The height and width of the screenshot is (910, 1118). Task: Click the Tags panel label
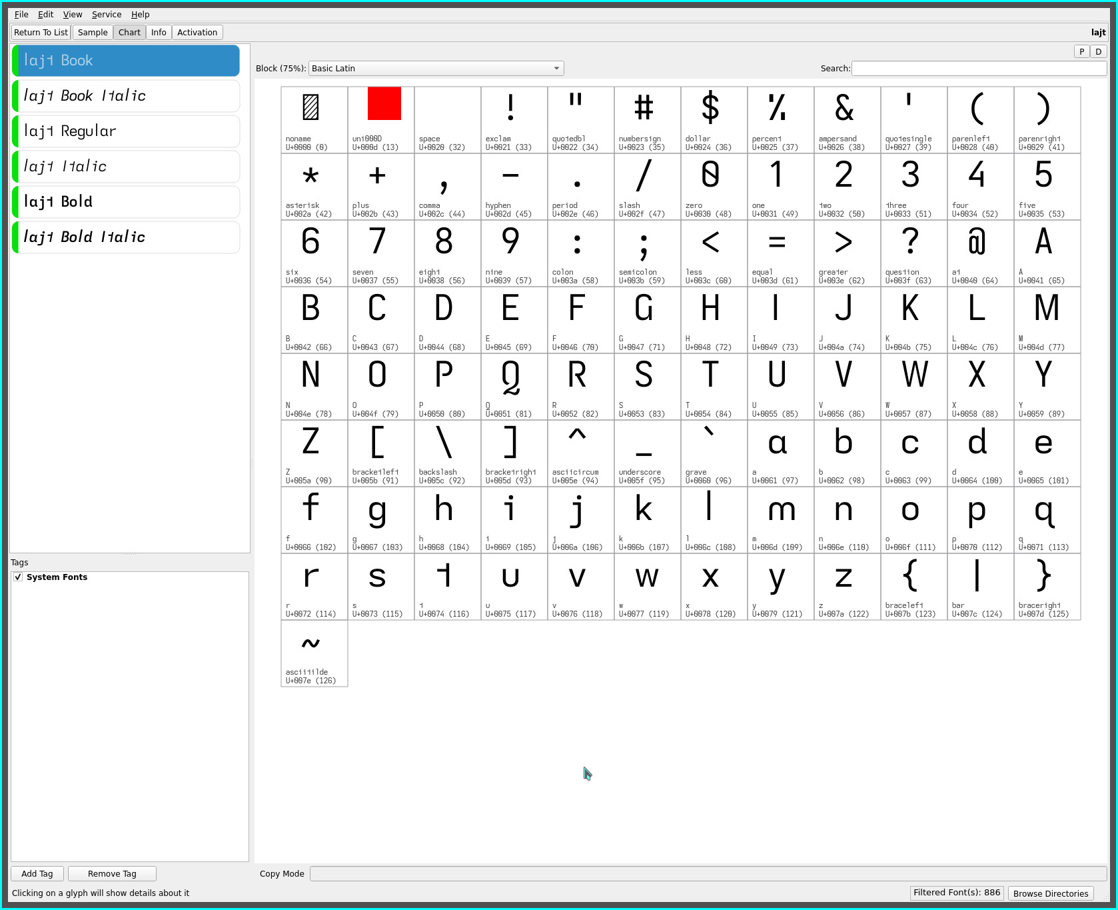tap(19, 563)
